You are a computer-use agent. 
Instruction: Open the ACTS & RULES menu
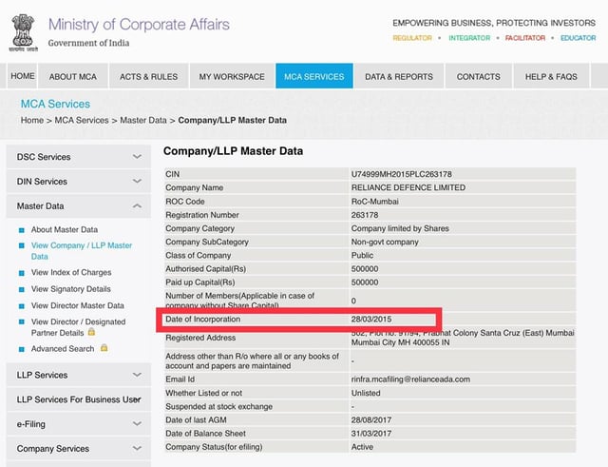point(148,76)
